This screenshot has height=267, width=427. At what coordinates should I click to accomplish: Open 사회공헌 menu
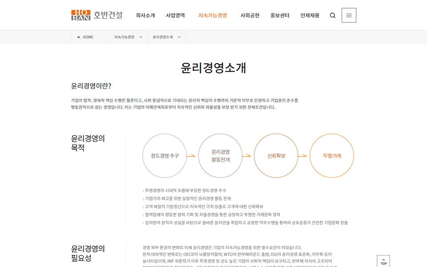[250, 16]
